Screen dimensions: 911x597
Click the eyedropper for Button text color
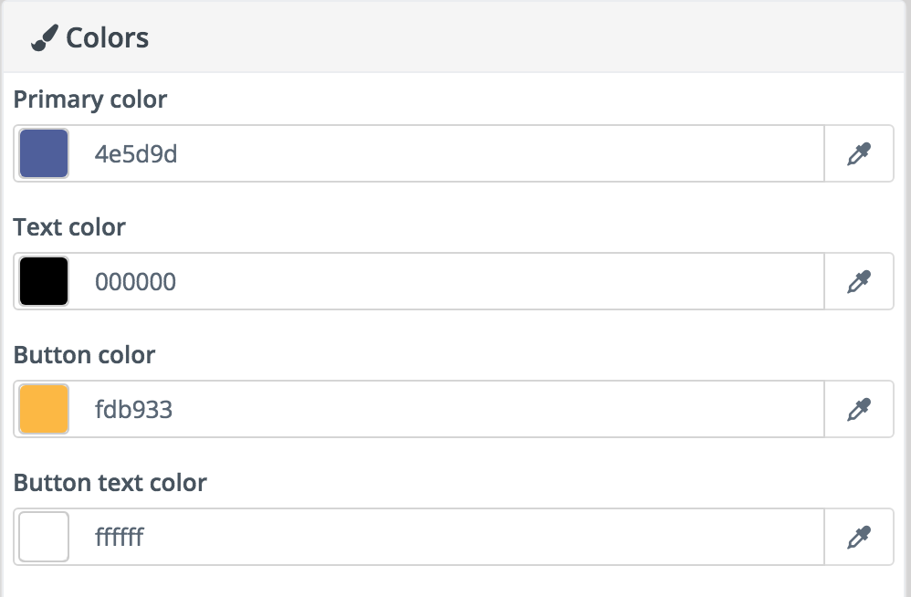click(x=859, y=537)
